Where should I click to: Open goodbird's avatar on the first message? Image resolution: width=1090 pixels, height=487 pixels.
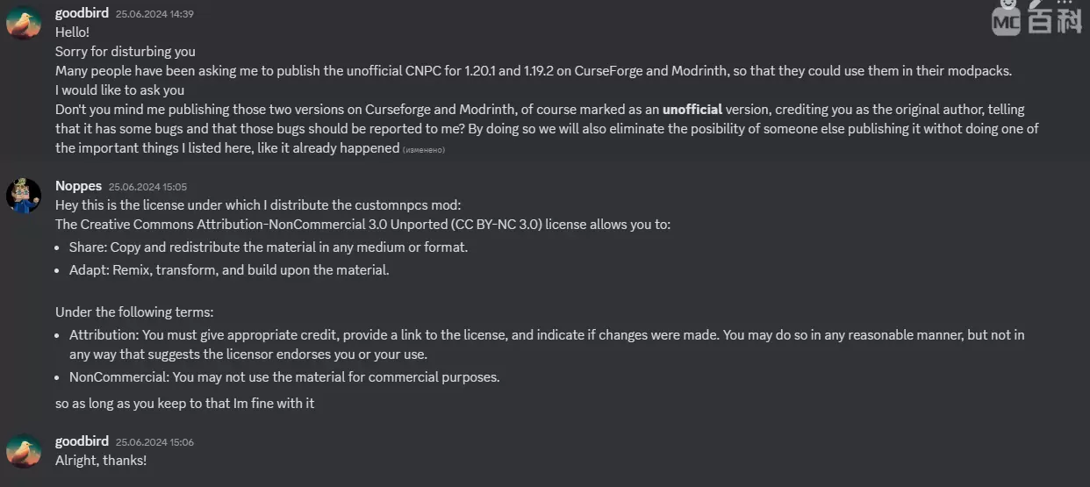point(24,23)
